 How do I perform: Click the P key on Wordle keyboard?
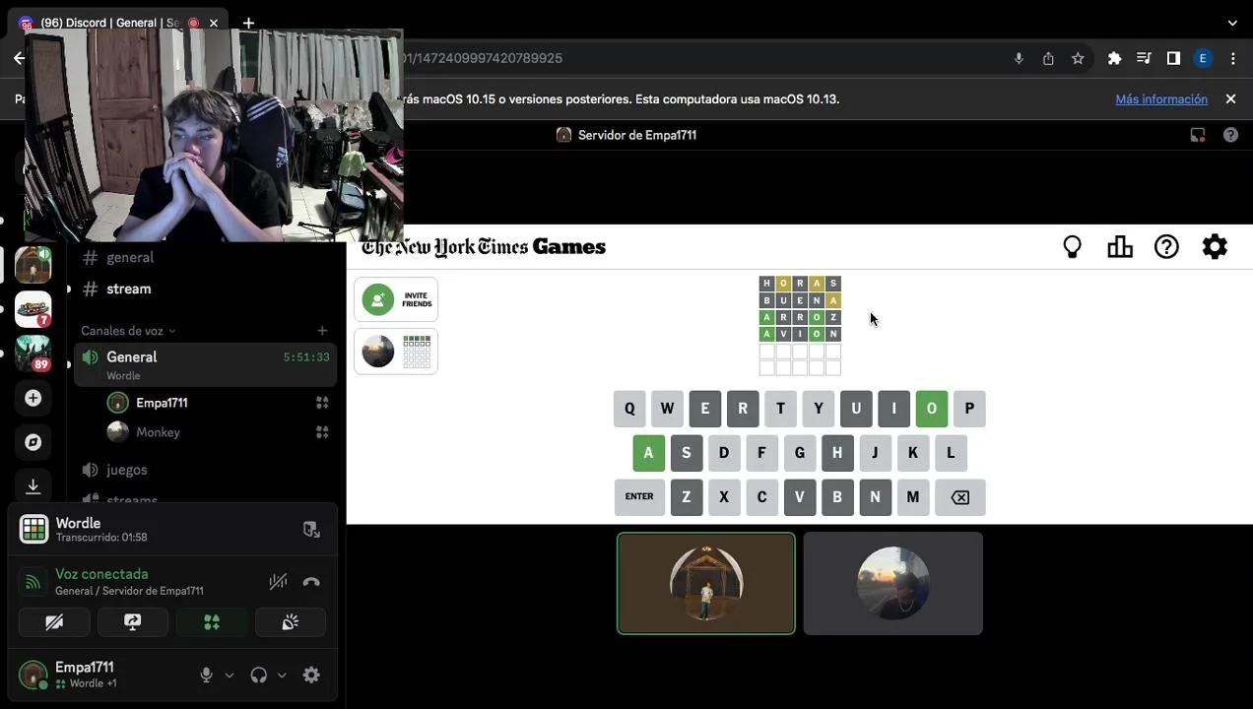point(969,409)
